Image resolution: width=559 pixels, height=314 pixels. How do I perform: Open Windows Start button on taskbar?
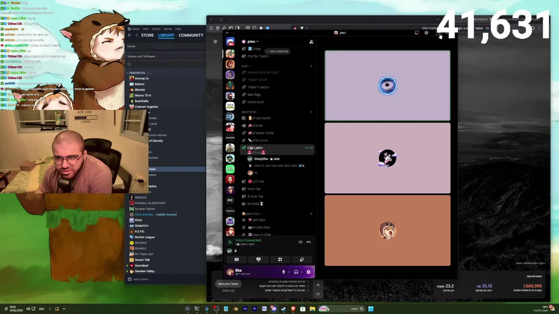371,309
